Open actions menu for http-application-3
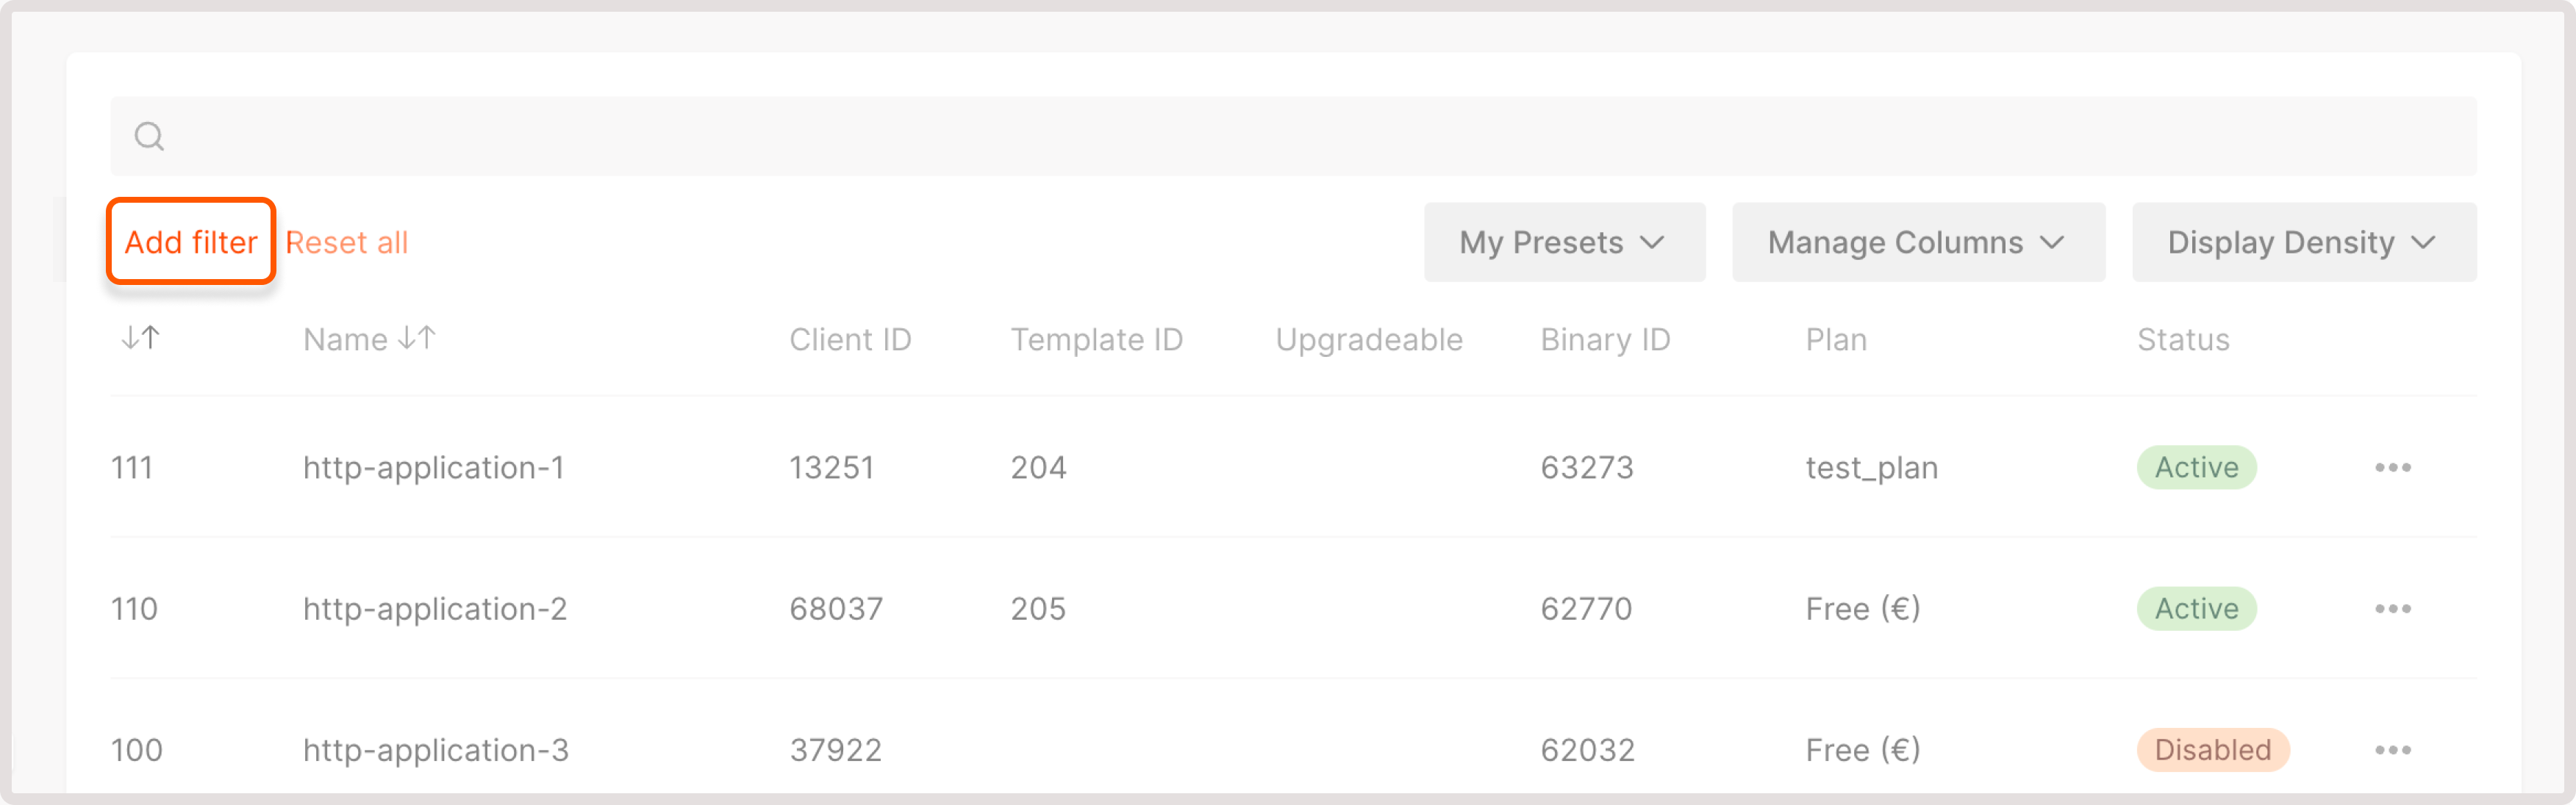Viewport: 2576px width, 805px height. [x=2392, y=750]
